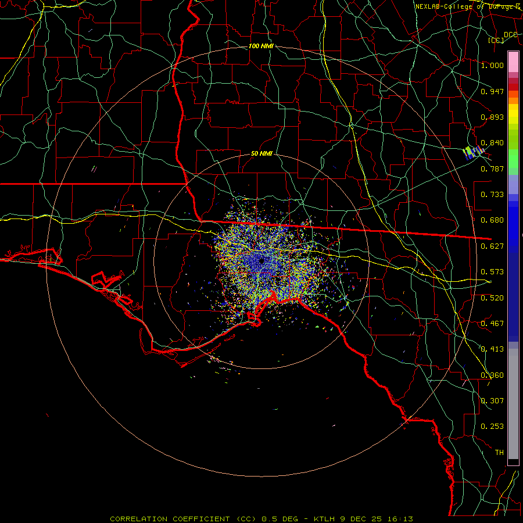Click the black radar site dot at center
Screen dimensions: 523x523
261,261
